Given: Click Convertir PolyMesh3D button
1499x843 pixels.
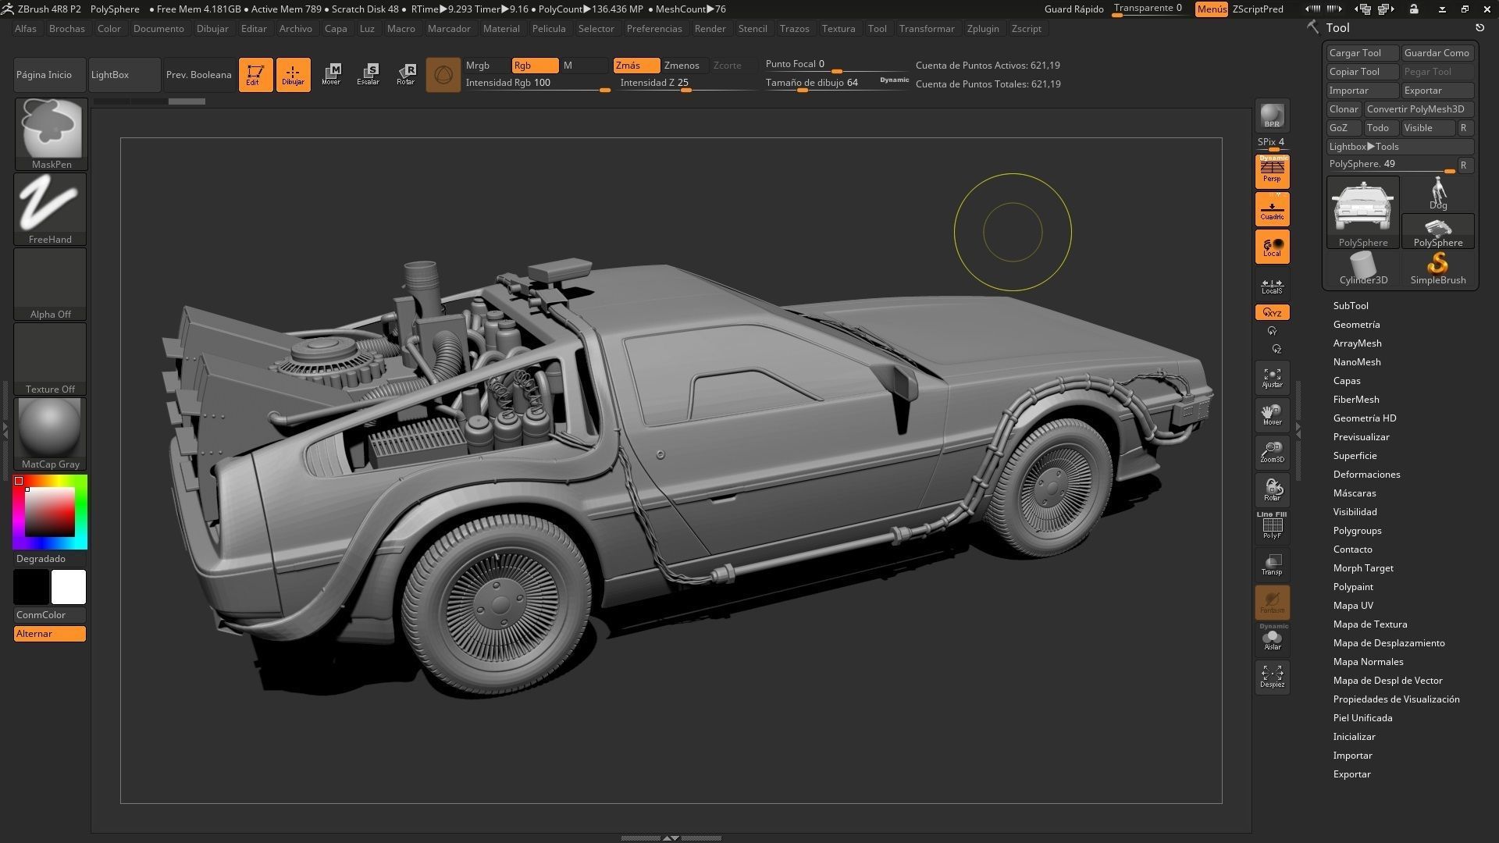Looking at the screenshot, I should coord(1419,109).
